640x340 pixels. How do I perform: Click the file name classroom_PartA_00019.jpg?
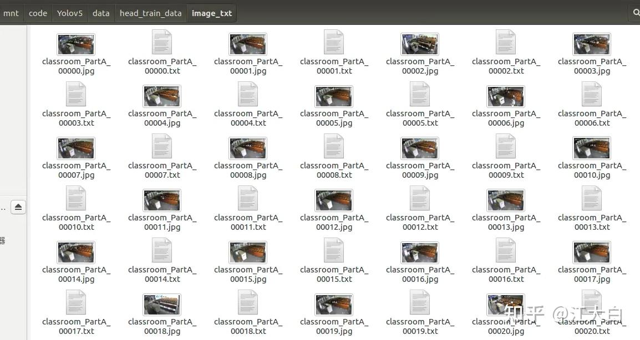click(x=334, y=326)
